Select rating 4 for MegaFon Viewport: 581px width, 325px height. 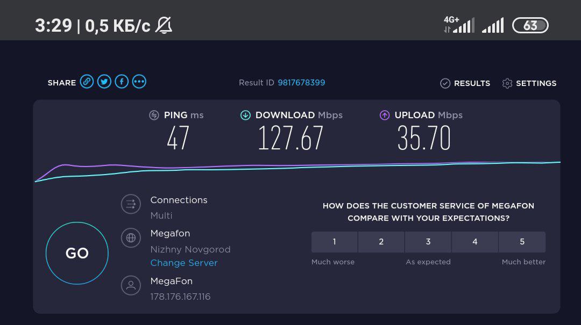pos(475,242)
